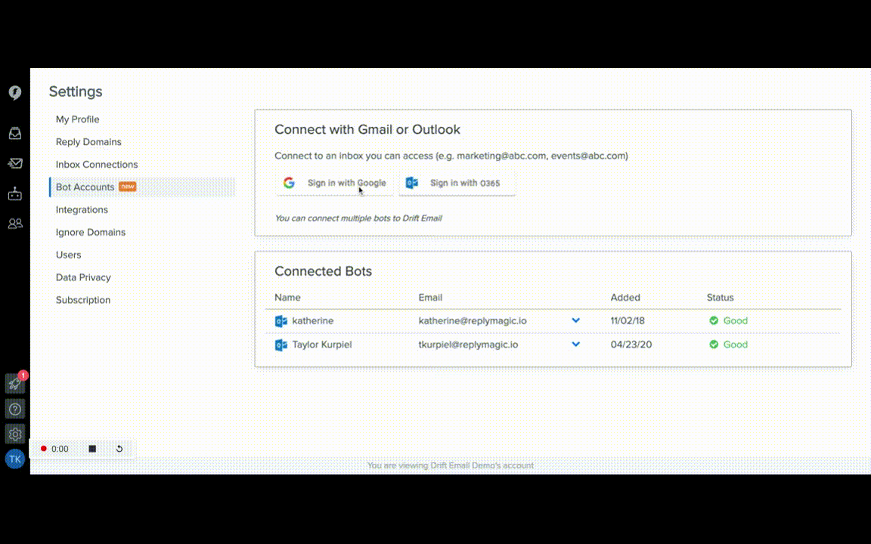
Task: Select Bot Accounts in settings menu
Action: pyautogui.click(x=142, y=187)
